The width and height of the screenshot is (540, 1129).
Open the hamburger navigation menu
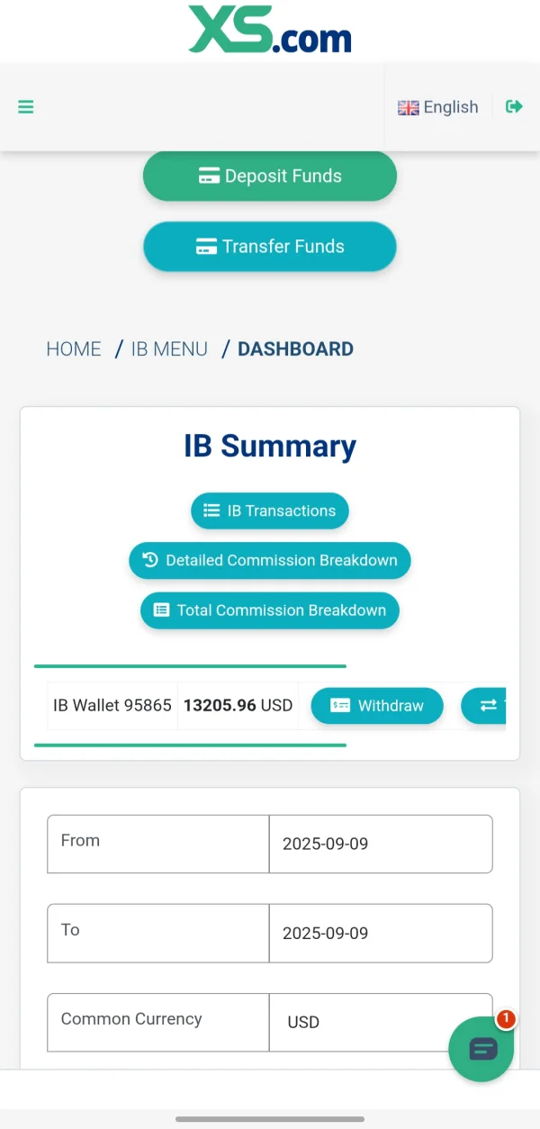pyautogui.click(x=26, y=107)
